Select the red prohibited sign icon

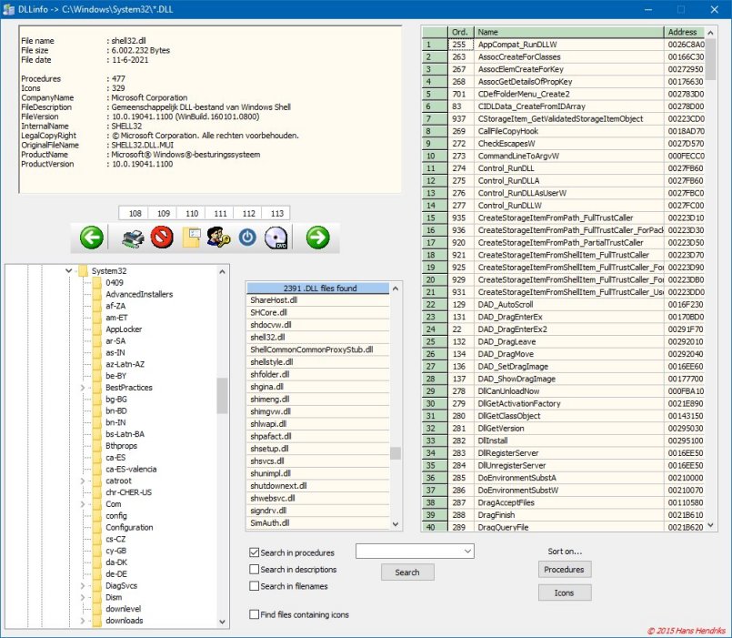pyautogui.click(x=162, y=237)
